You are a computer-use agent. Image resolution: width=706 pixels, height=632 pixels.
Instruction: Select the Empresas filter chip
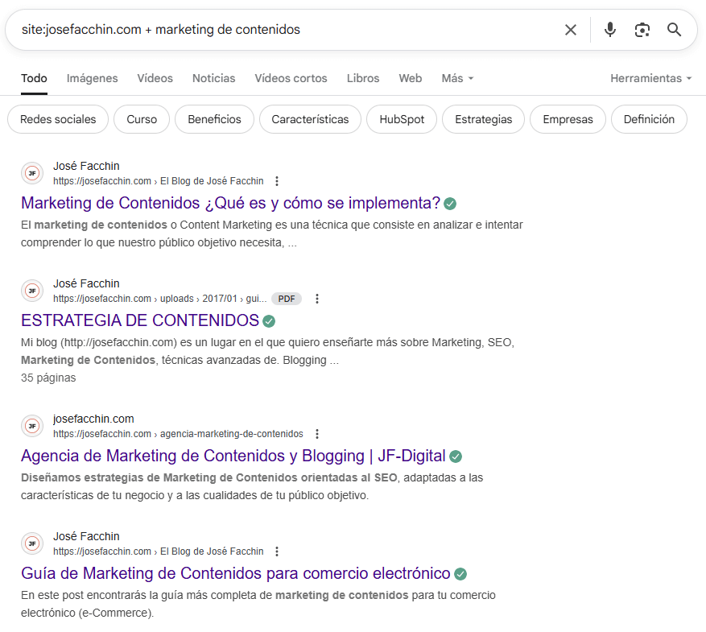tap(568, 119)
